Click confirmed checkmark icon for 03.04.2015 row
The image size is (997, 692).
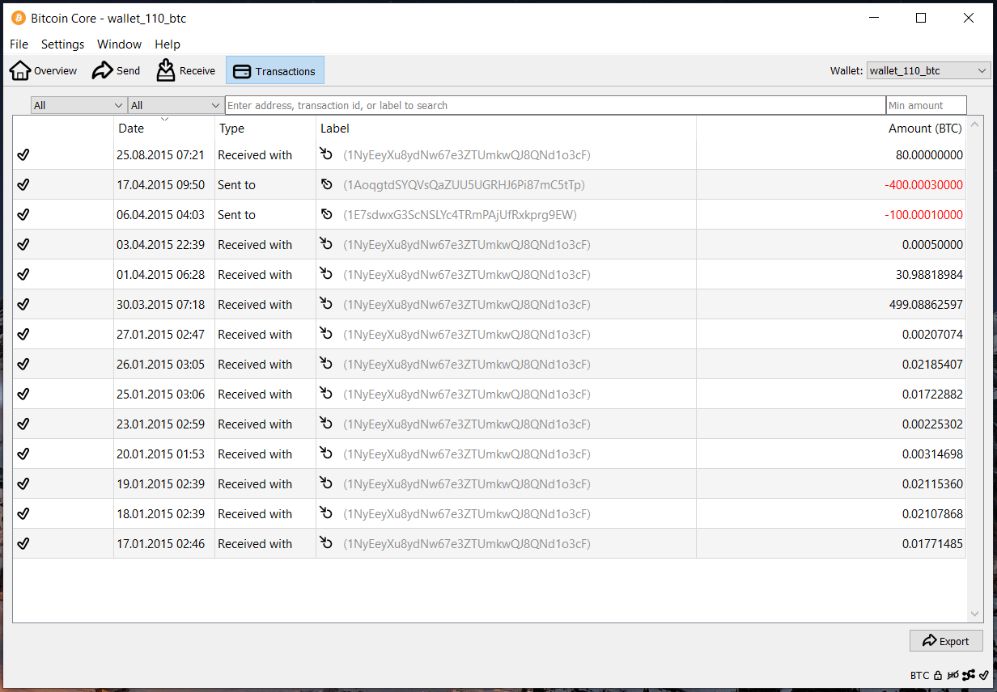pos(23,244)
